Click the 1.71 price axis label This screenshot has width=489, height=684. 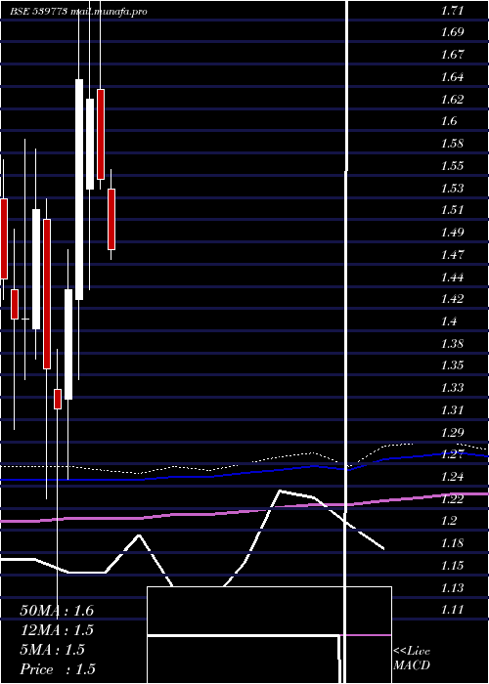(452, 11)
